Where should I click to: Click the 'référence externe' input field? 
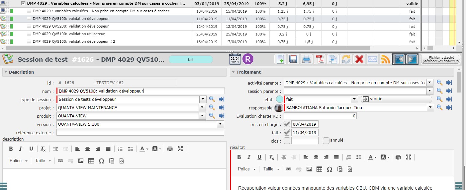click(x=140, y=133)
